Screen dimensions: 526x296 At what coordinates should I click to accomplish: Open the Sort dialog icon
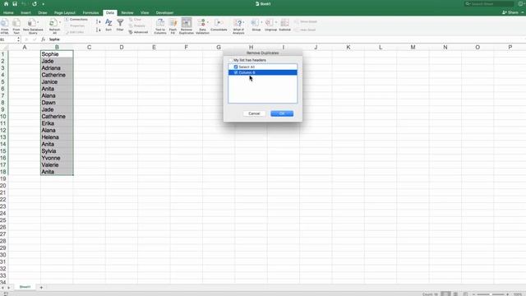coord(108,25)
